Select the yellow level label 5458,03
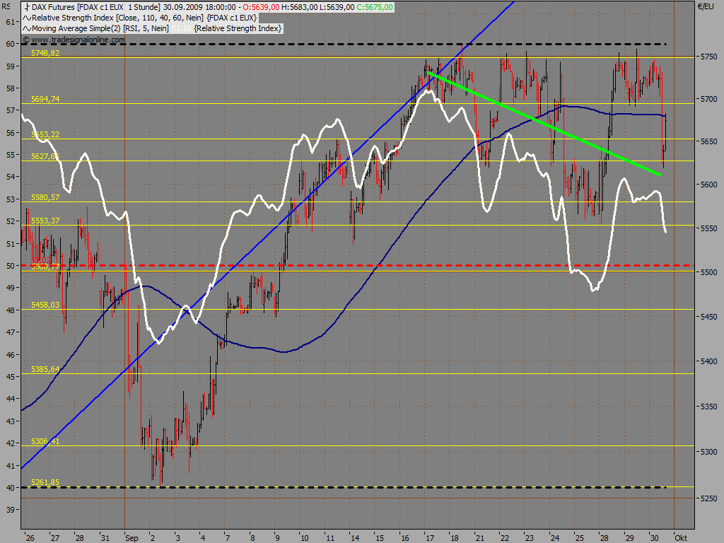This screenshot has height=543, width=724. (x=45, y=305)
